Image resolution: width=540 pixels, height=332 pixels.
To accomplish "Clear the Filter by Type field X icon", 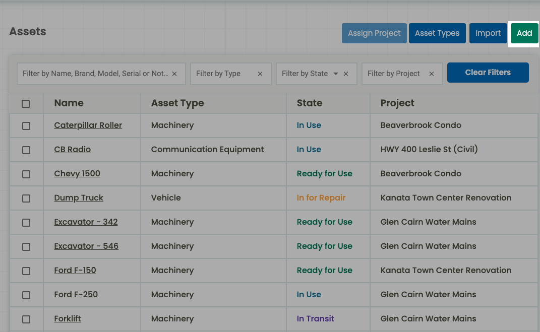I will 260,74.
